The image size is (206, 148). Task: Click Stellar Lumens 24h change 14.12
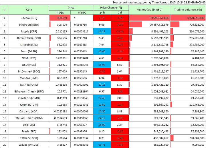coord(102,118)
